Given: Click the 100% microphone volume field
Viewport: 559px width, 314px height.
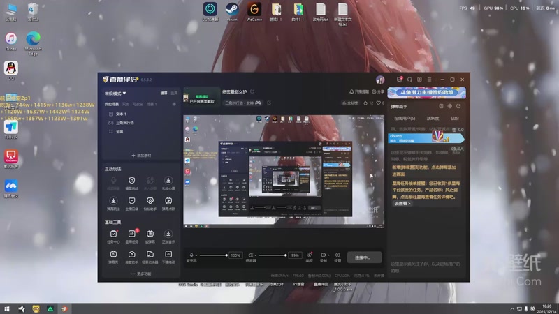Looking at the screenshot, I should point(235,255).
